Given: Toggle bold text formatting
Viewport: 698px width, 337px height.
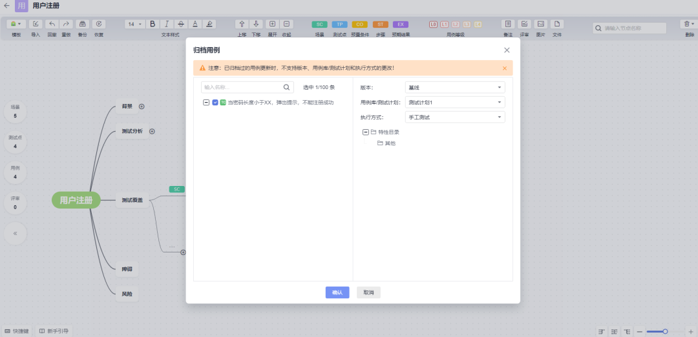Looking at the screenshot, I should (x=153, y=24).
